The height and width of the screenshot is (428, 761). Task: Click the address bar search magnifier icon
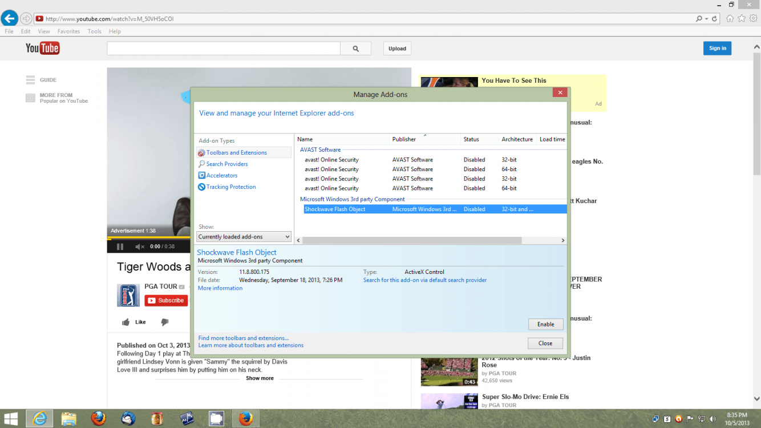[699, 19]
